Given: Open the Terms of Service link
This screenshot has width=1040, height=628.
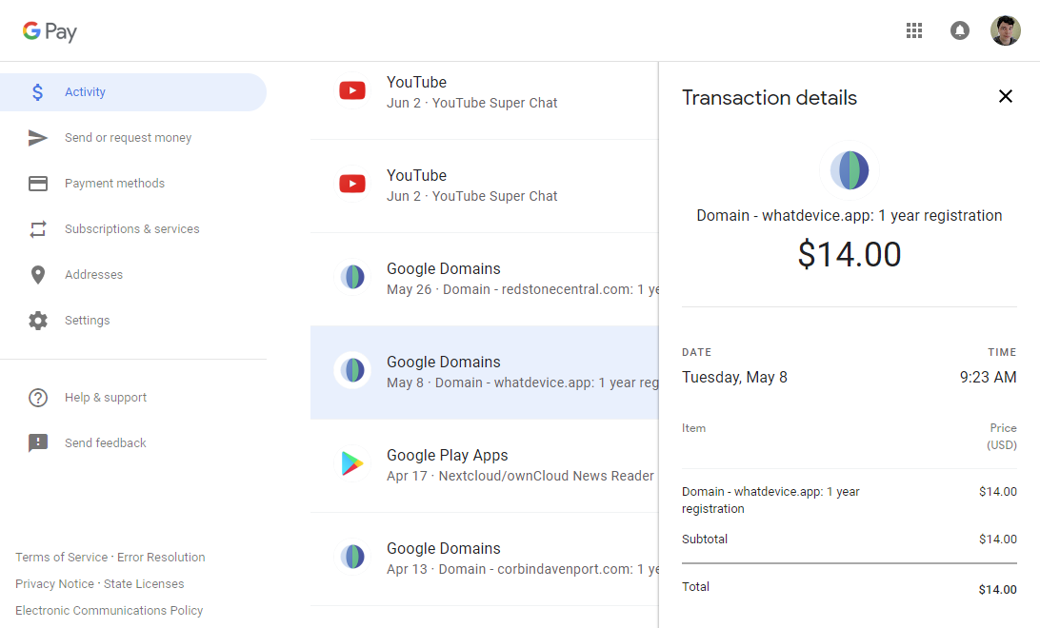Looking at the screenshot, I should [61, 557].
